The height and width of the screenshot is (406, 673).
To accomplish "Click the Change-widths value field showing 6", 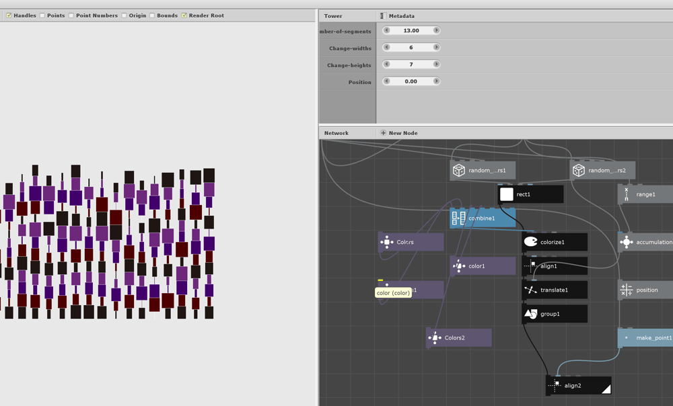I will click(411, 47).
